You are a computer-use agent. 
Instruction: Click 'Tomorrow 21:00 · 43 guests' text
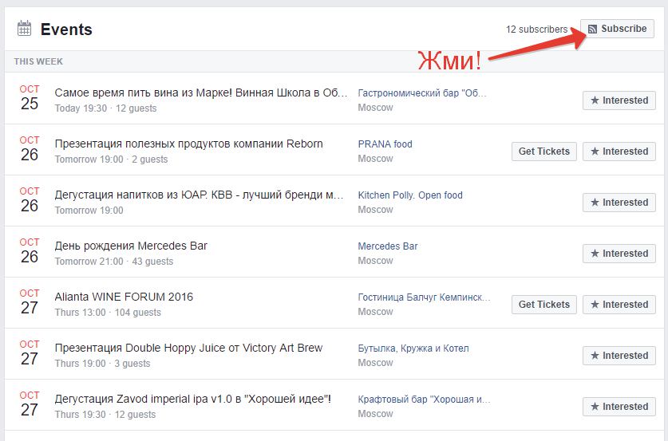[x=114, y=262]
